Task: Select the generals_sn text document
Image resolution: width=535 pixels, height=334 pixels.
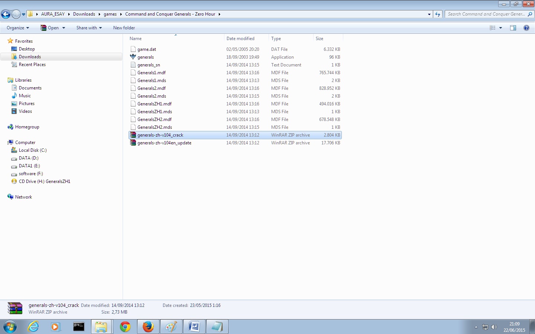Action: [x=149, y=65]
